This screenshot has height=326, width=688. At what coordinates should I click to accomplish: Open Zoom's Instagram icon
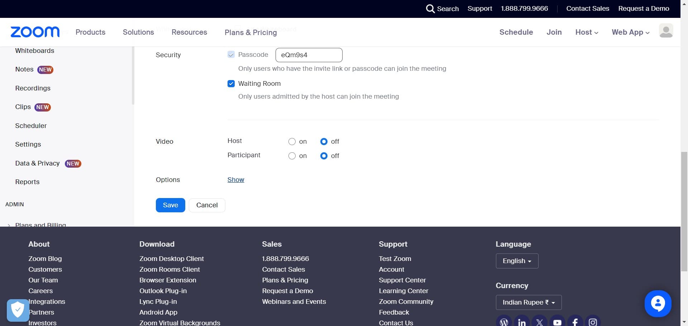point(593,321)
